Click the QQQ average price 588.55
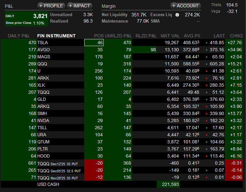The width and height of the screenshot is (246, 192). [191, 64]
